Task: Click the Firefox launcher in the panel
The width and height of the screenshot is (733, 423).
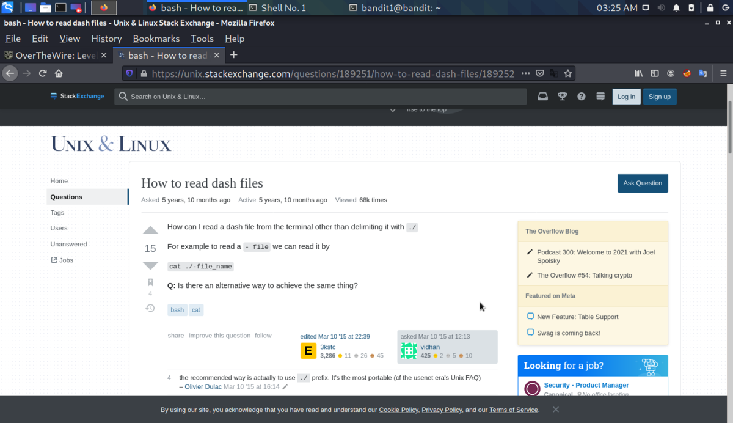Action: pyautogui.click(x=104, y=8)
